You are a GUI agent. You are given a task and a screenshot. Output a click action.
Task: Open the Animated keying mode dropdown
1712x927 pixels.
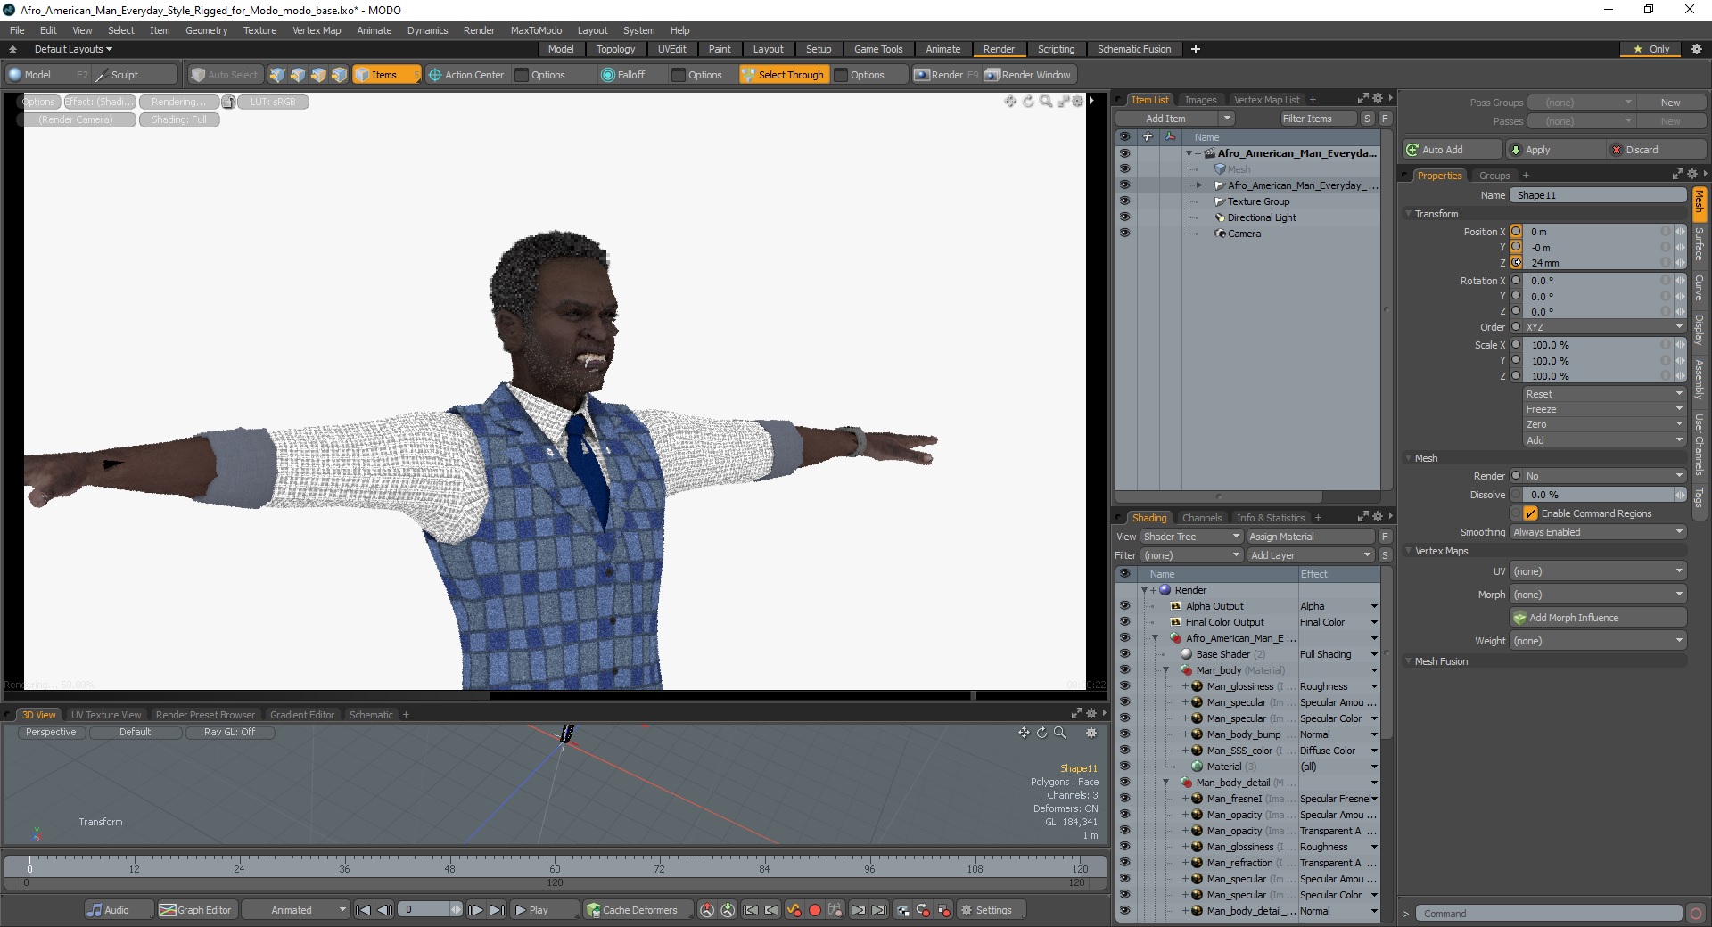[296, 910]
